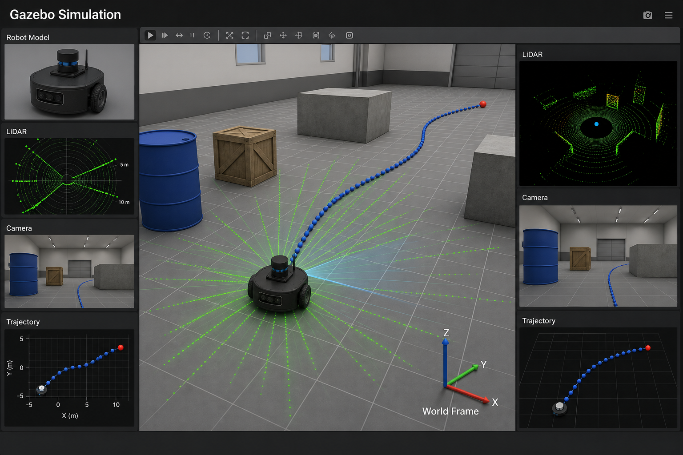
Task: Click the toolbar snapshot camera icon
Action: click(x=316, y=35)
